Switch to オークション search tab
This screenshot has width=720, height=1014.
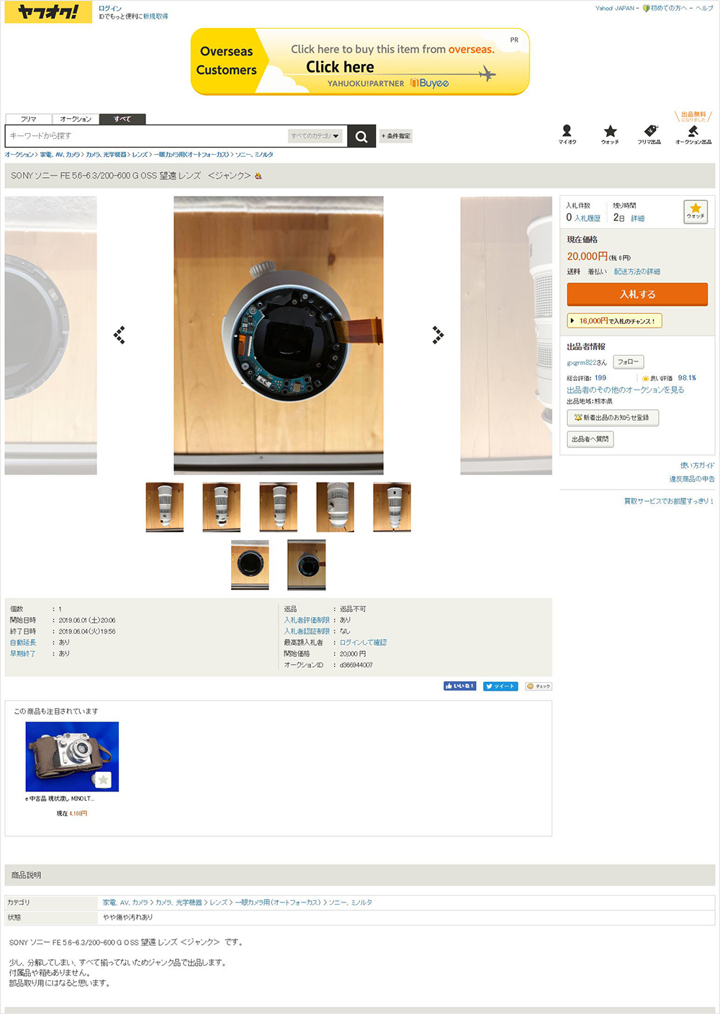coord(76,119)
